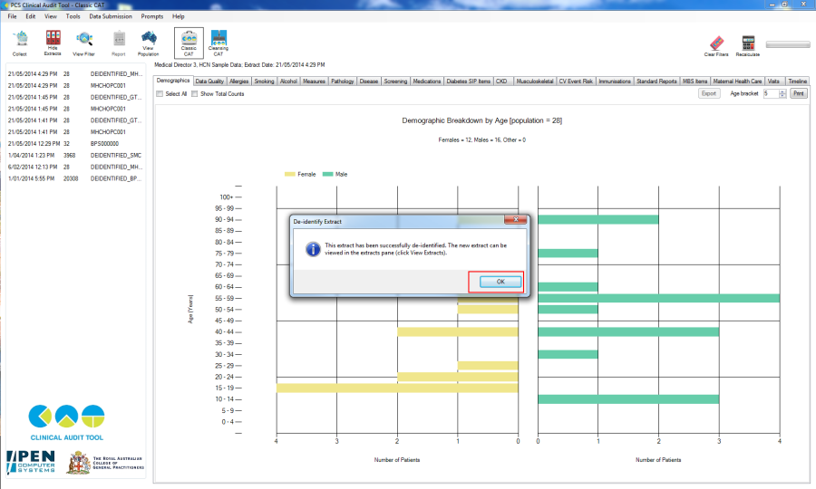816x489 pixels.
Task: Click the Export button
Action: [709, 93]
